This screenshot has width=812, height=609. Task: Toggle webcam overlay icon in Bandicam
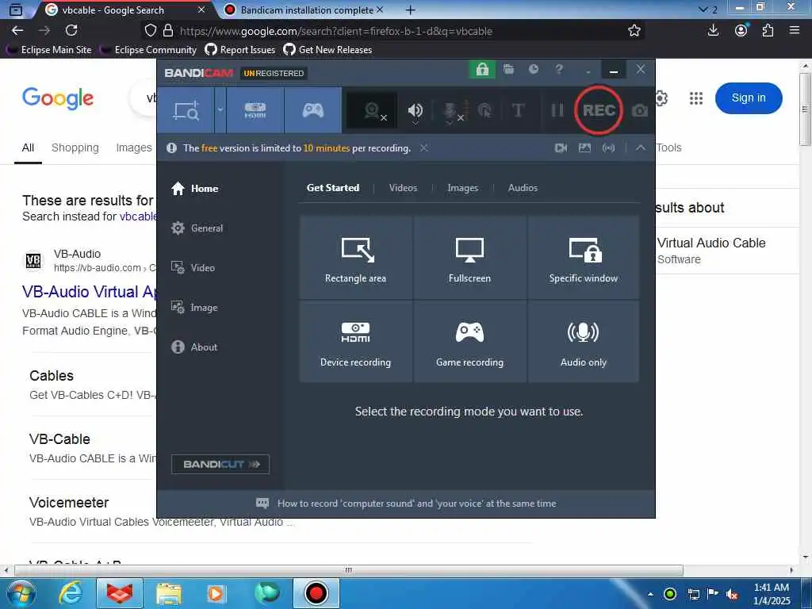[x=373, y=110]
